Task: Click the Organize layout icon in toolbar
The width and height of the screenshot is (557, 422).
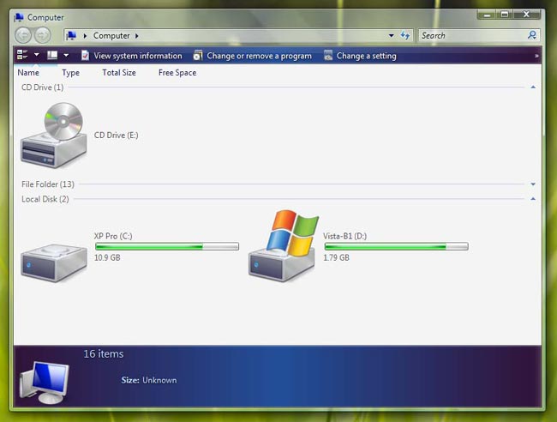Action: (22, 56)
